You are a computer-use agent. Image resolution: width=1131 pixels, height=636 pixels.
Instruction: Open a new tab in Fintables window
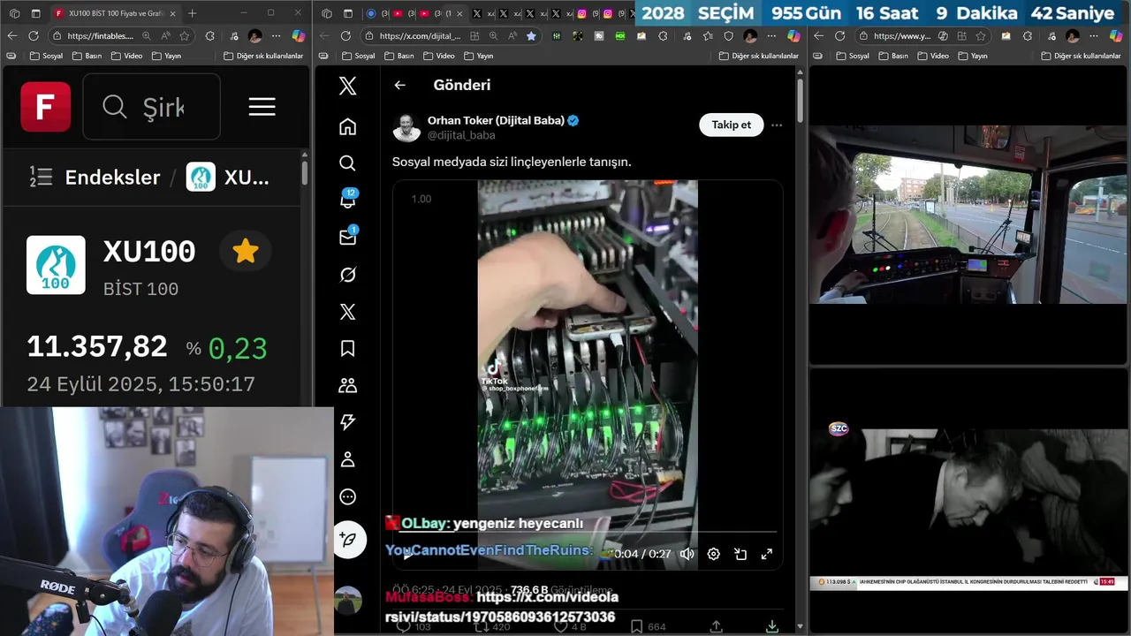[x=193, y=13]
